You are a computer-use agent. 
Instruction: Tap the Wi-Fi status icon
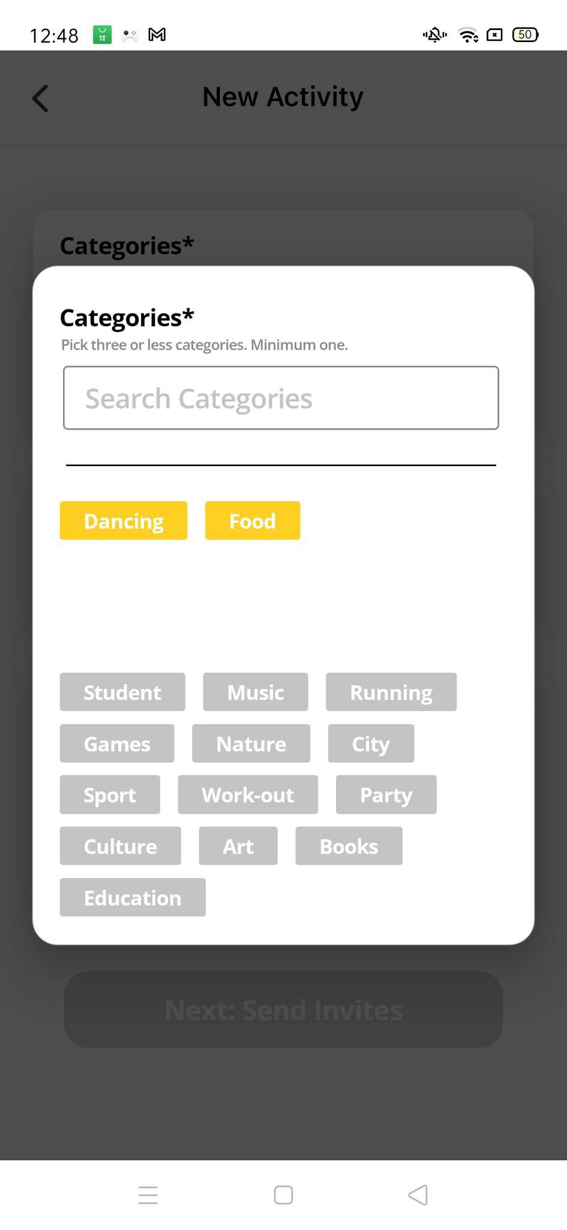pyautogui.click(x=467, y=35)
